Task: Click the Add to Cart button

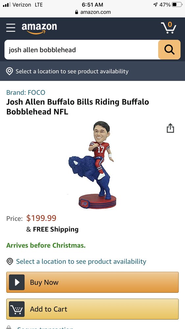Action: [x=92, y=309]
